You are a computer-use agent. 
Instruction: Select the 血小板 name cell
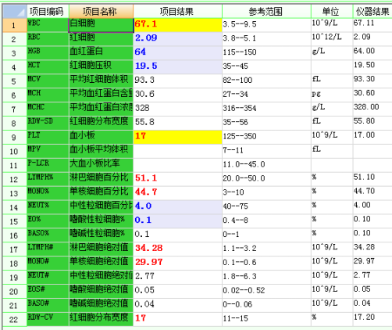pyautogui.click(x=101, y=137)
